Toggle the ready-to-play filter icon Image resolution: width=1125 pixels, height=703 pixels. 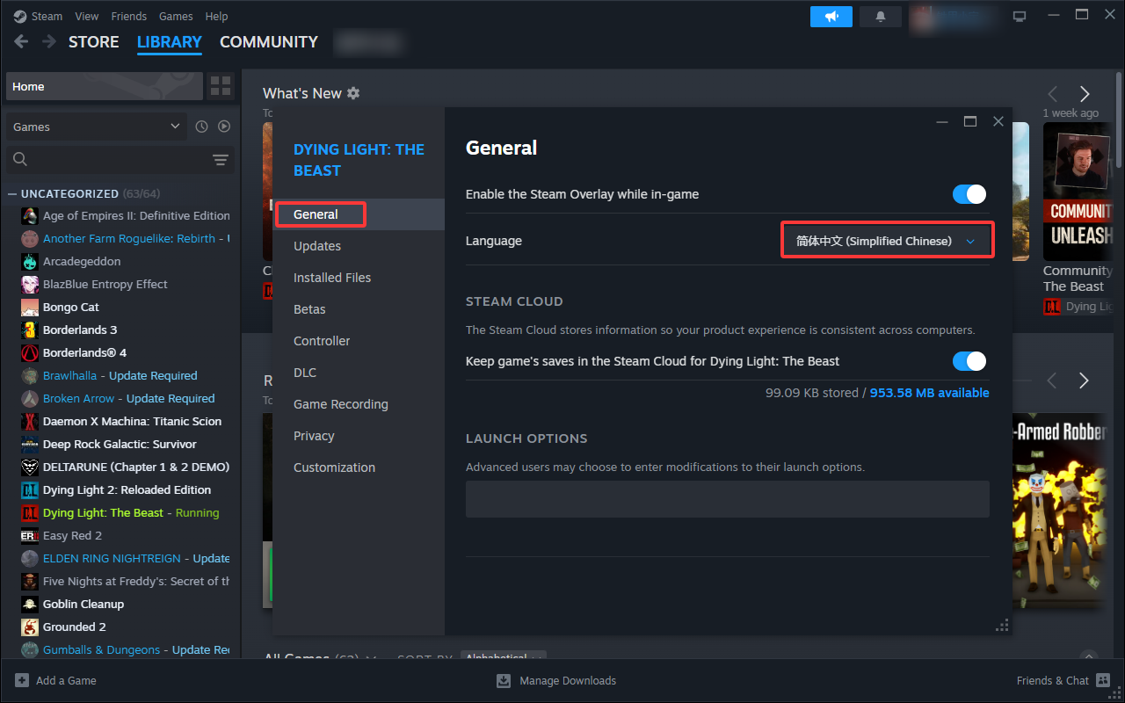[224, 127]
